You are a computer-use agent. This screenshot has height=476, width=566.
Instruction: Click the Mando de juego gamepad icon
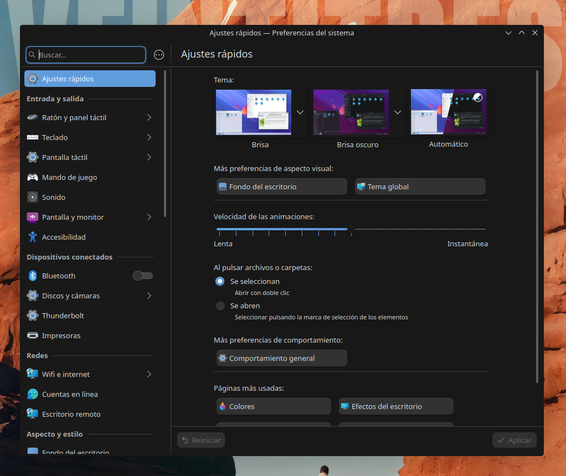34,177
